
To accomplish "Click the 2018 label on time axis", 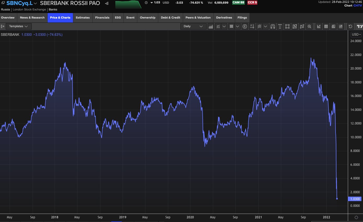I will pos(55,217).
